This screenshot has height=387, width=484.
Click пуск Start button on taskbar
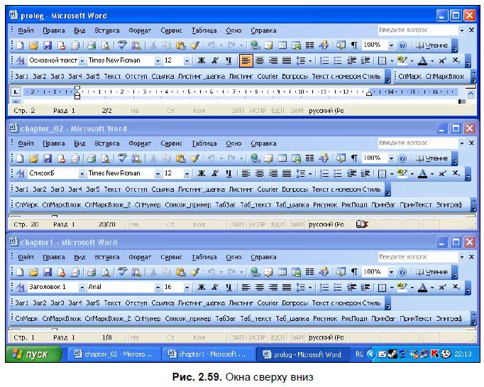(x=33, y=354)
